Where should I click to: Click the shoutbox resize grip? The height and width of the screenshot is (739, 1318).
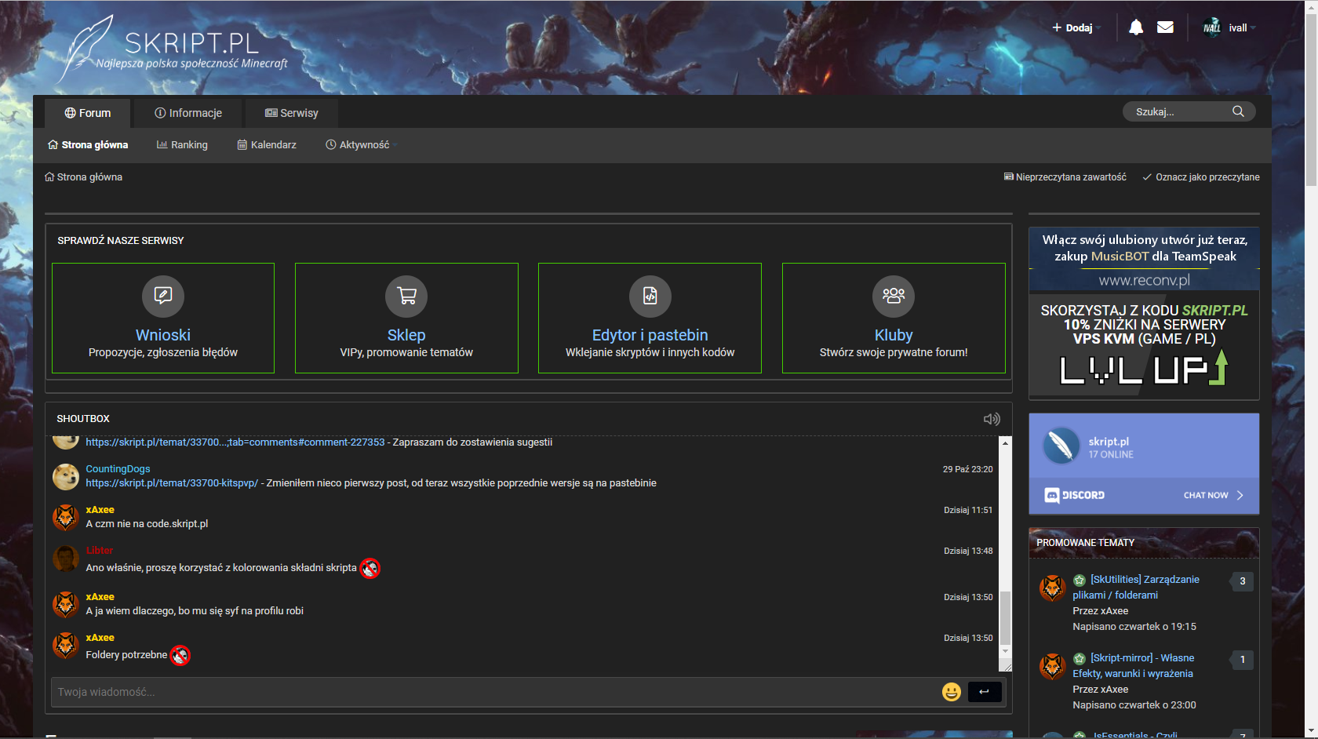[1007, 666]
